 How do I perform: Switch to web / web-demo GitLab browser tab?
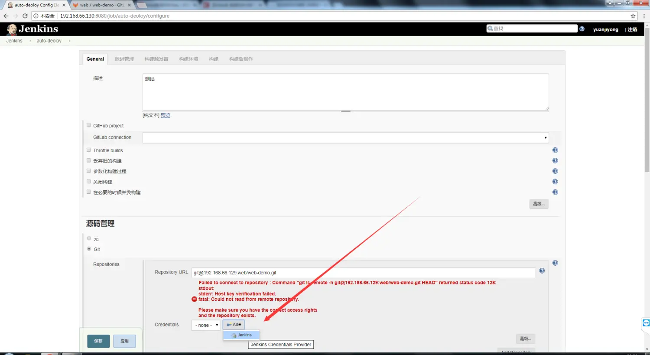[101, 5]
